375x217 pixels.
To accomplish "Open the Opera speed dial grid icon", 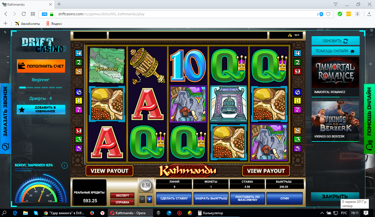I will coord(33,14).
